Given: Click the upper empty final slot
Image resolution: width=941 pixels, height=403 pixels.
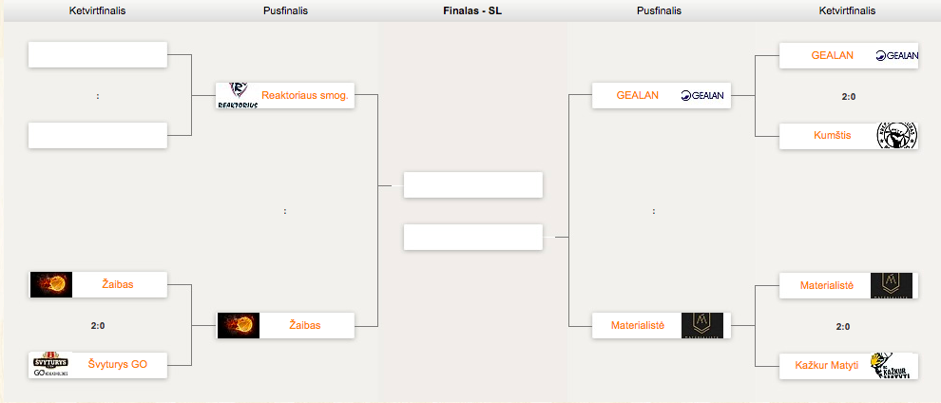Looking at the screenshot, I should (x=473, y=184).
